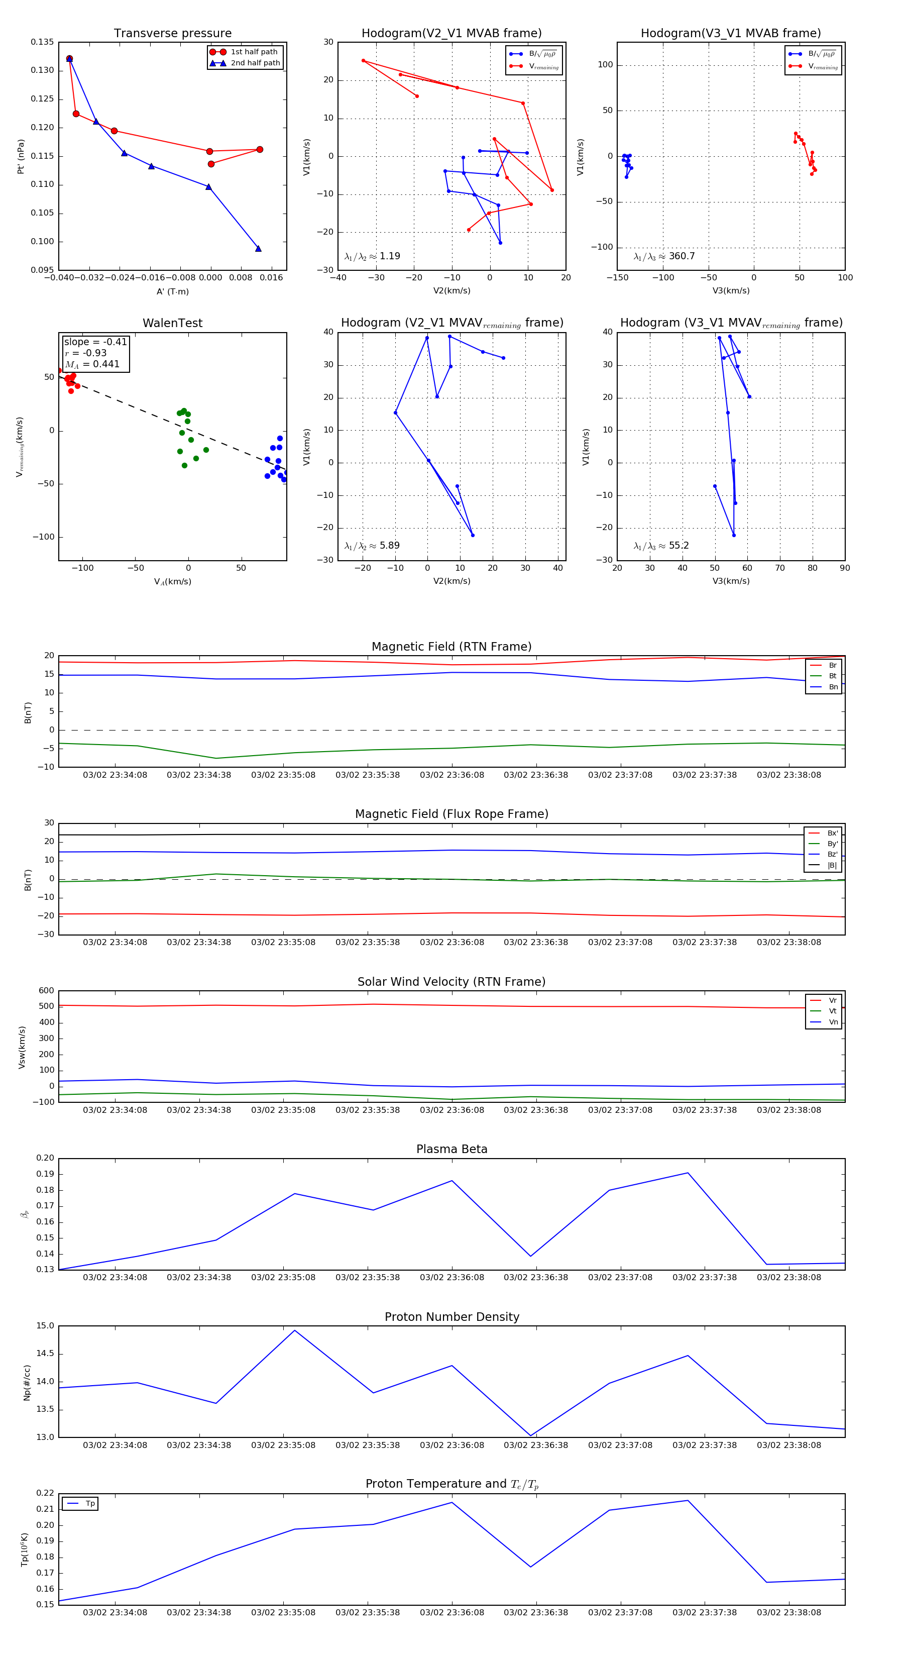The height and width of the screenshot is (1658, 904).
Task: Click the "Vsw(km/s)" y-axis label
Action: (x=22, y=1047)
